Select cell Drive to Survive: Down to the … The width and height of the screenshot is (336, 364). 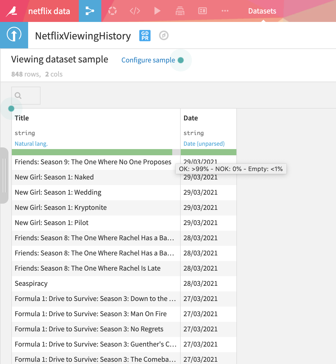click(x=96, y=299)
